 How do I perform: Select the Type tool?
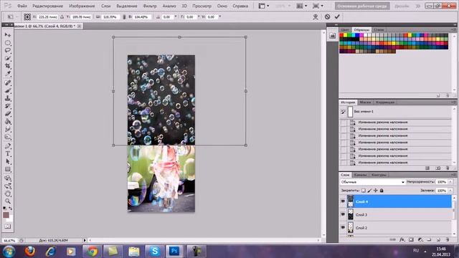pyautogui.click(x=8, y=153)
